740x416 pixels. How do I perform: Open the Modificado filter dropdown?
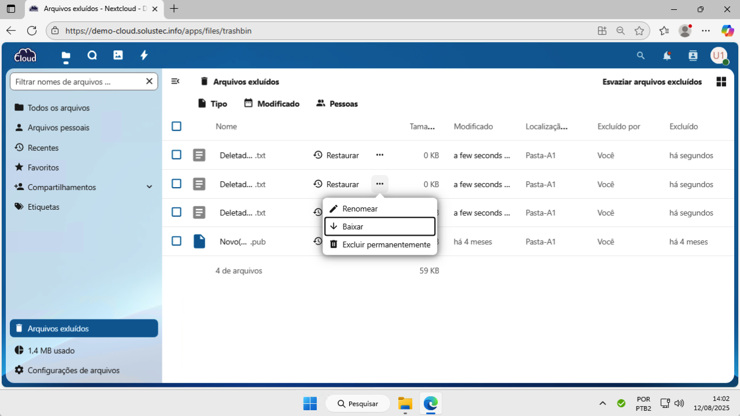click(272, 104)
